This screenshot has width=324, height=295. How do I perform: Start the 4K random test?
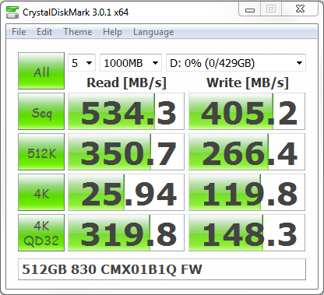(41, 192)
